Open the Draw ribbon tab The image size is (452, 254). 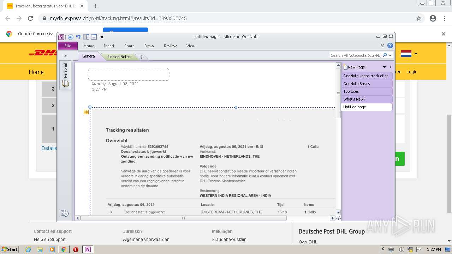click(x=149, y=46)
